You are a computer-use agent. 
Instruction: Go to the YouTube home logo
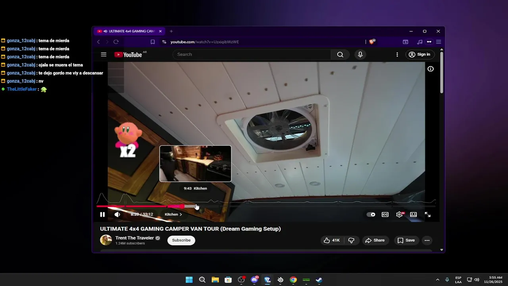pyautogui.click(x=128, y=54)
